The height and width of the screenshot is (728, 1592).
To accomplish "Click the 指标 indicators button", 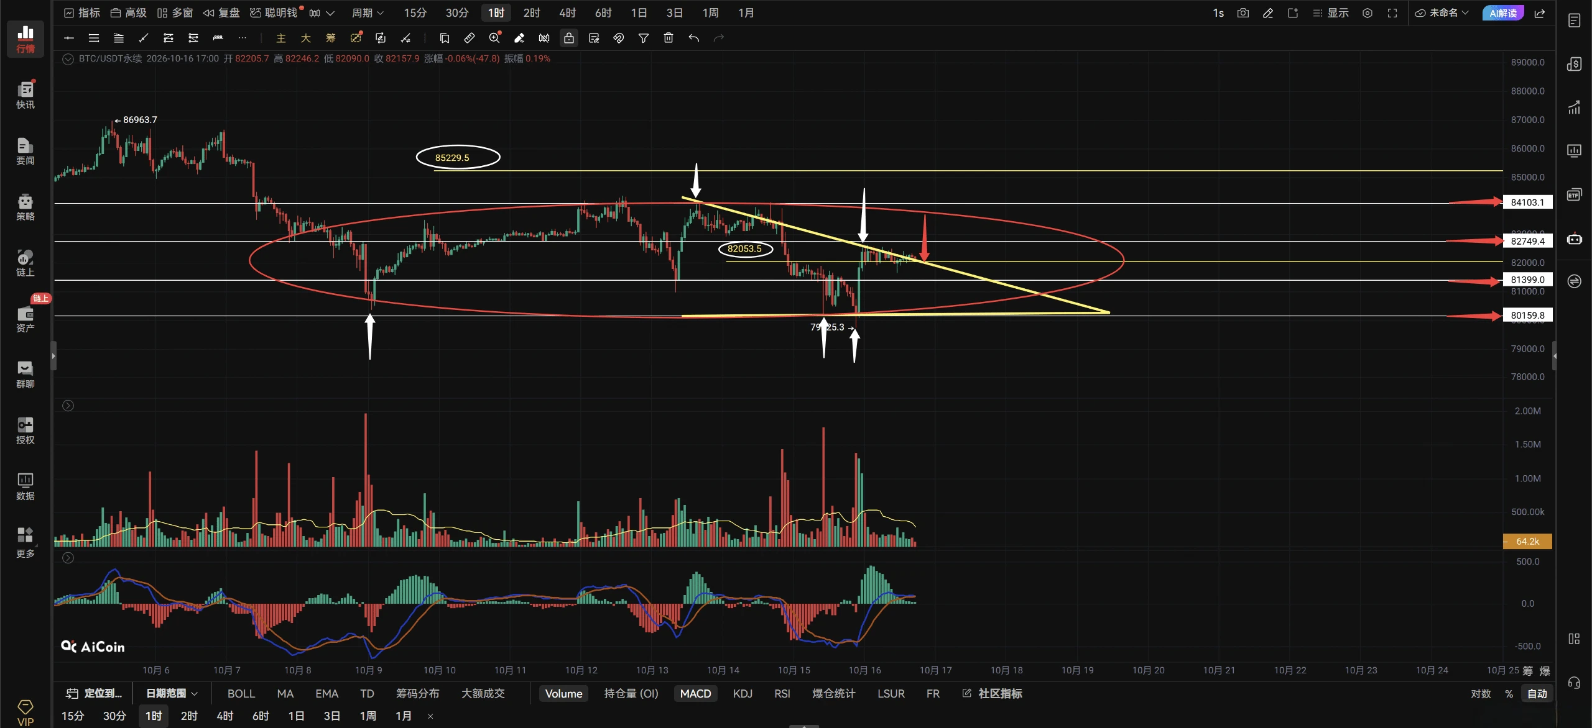I will click(x=82, y=12).
